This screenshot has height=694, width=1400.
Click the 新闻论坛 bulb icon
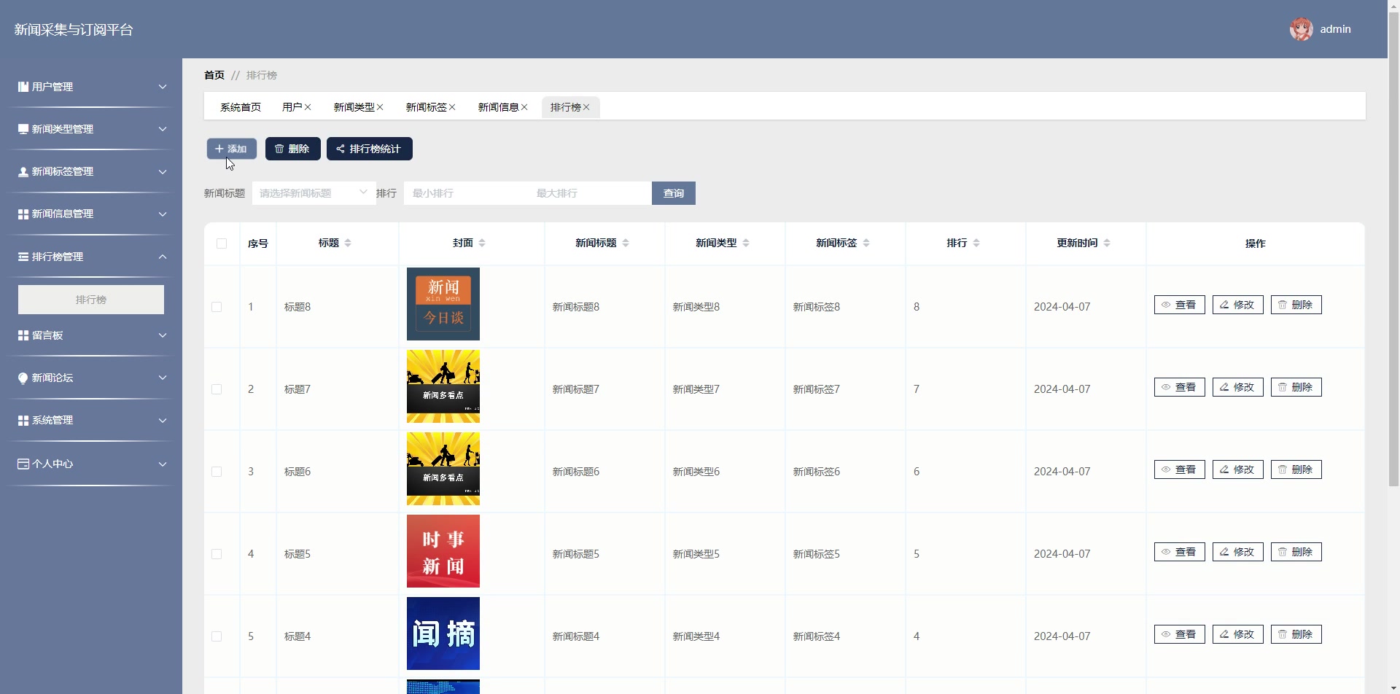[23, 378]
